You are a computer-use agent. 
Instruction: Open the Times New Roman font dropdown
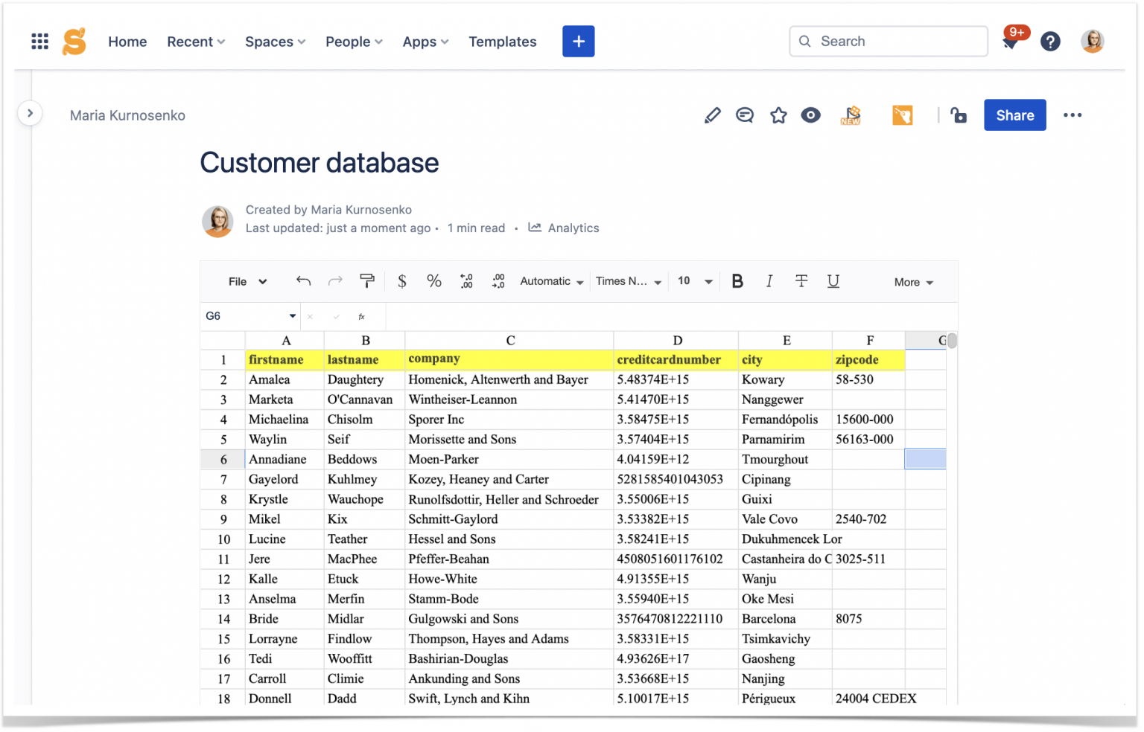pyautogui.click(x=628, y=281)
